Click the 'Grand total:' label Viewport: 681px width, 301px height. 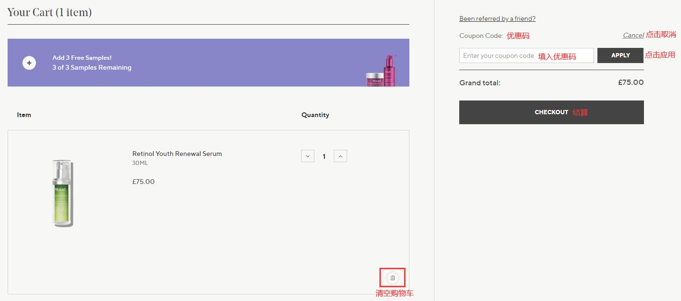(x=480, y=83)
